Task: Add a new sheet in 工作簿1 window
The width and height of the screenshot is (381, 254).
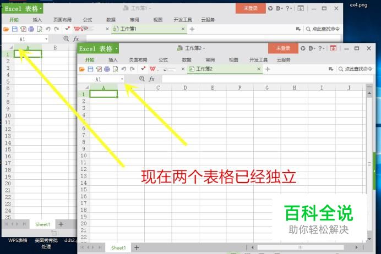Action: coord(61,224)
